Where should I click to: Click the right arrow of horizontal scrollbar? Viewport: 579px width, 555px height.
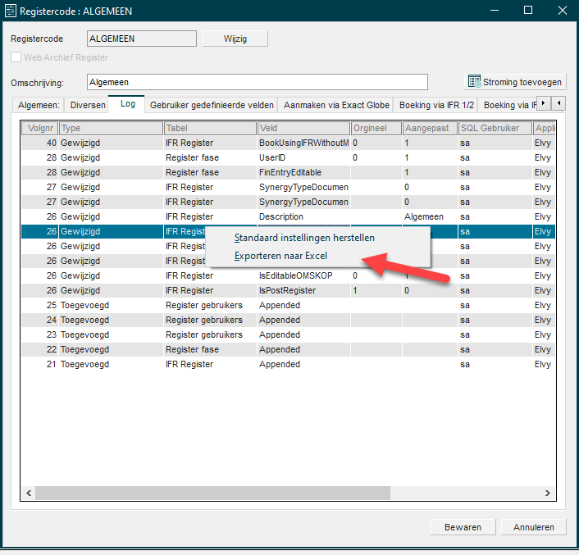tap(548, 493)
